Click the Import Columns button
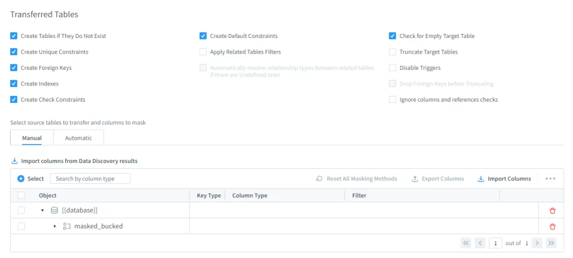The image size is (573, 258). (x=504, y=179)
